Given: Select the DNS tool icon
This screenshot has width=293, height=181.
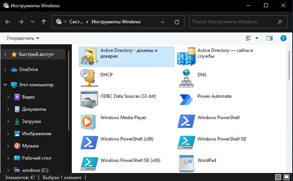Looking at the screenshot, I should pyautogui.click(x=186, y=78).
